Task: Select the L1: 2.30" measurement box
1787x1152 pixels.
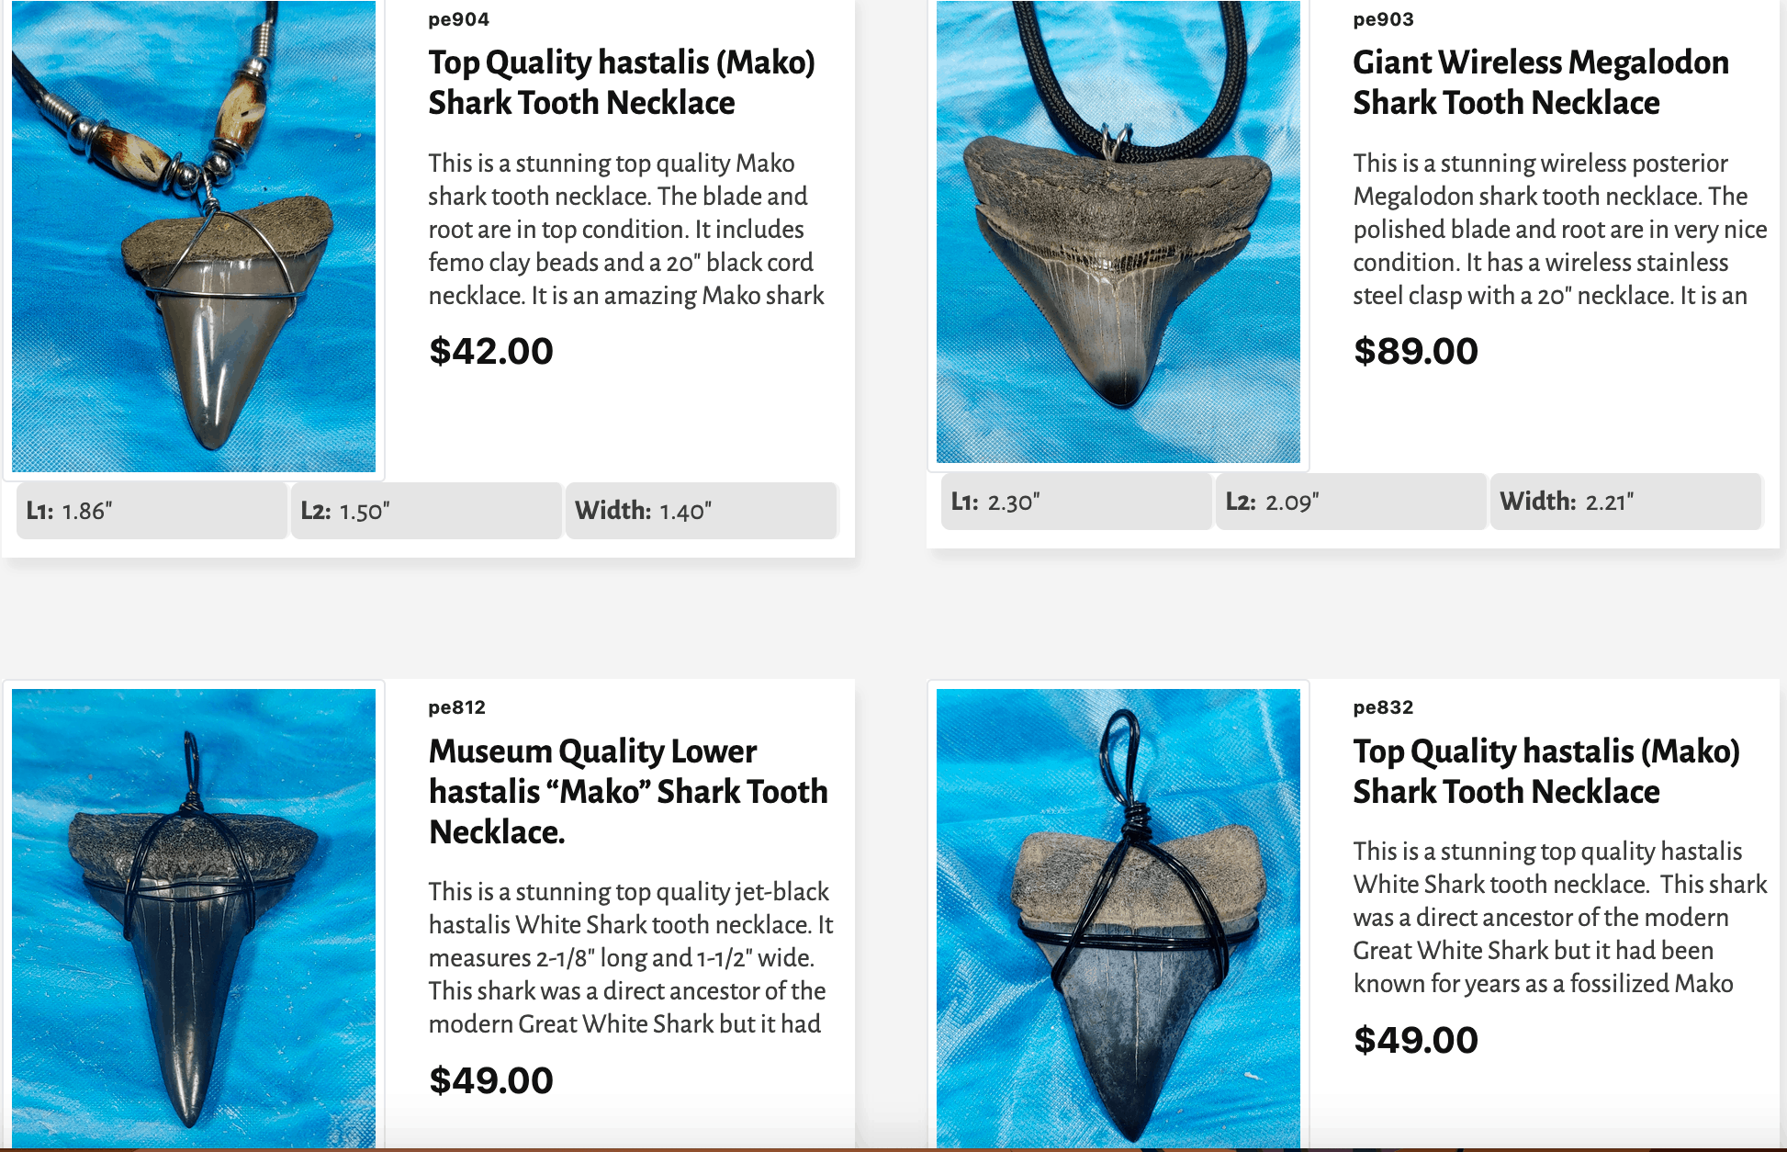Action: 1077,502
